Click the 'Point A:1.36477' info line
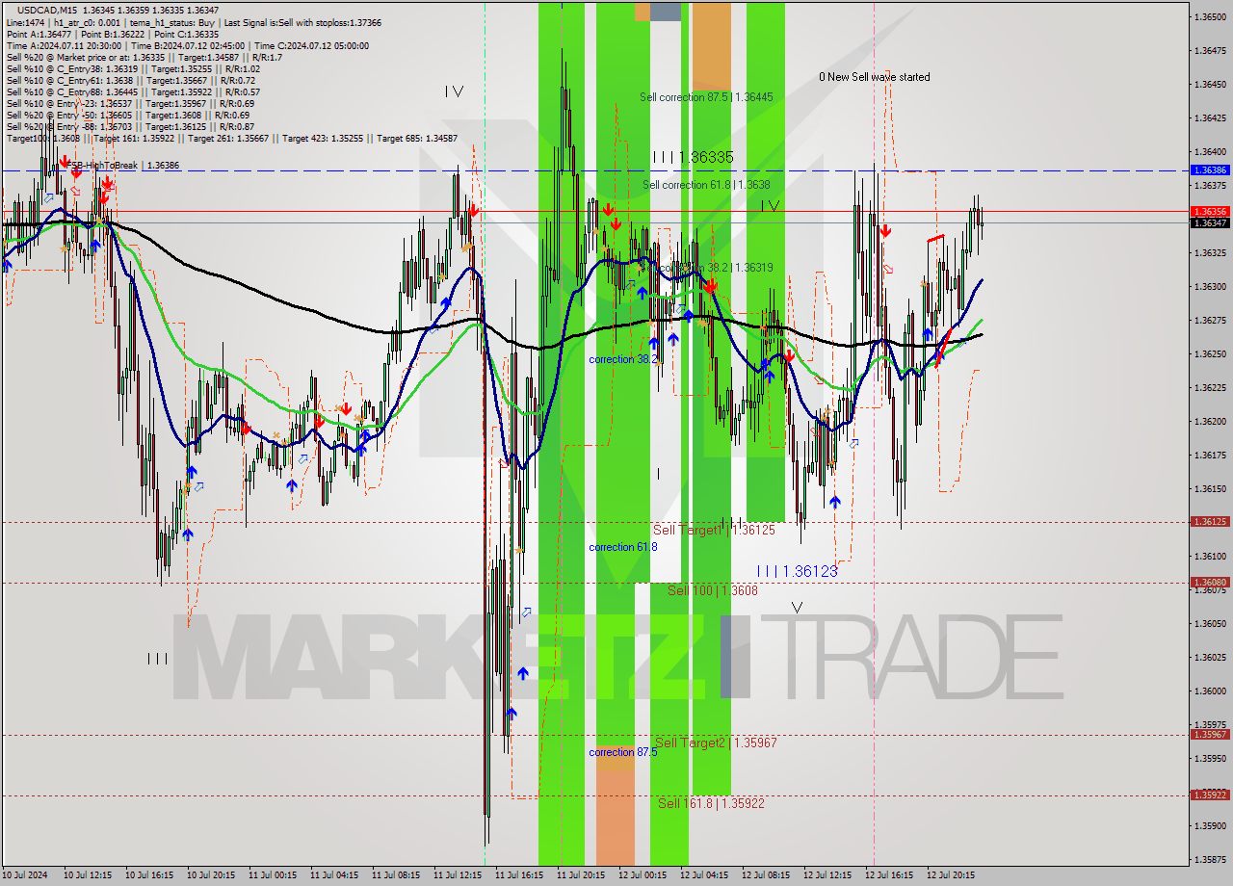The height and width of the screenshot is (886, 1233). [115, 34]
